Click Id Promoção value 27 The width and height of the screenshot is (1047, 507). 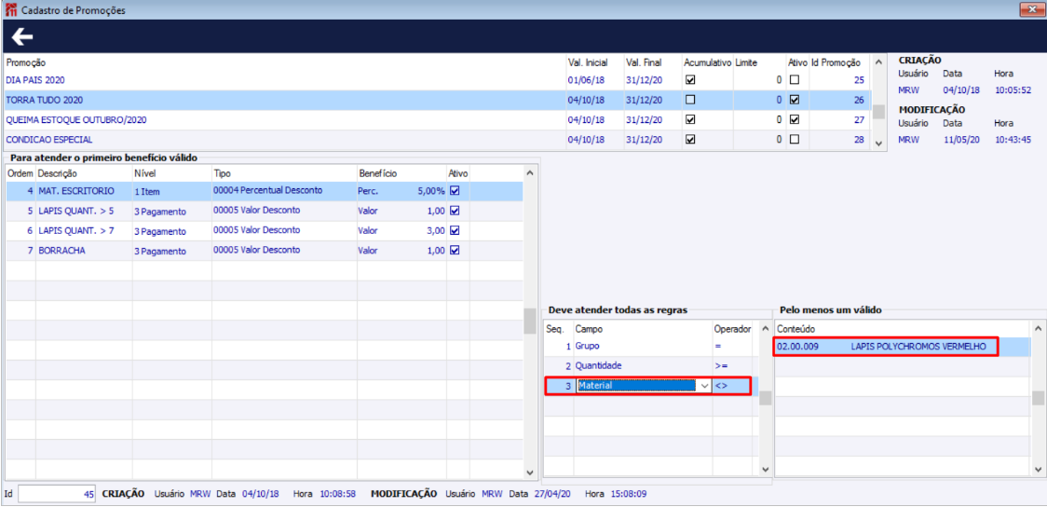point(860,119)
